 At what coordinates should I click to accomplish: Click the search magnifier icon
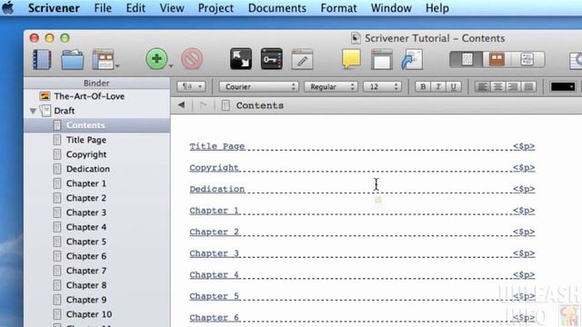(576, 60)
